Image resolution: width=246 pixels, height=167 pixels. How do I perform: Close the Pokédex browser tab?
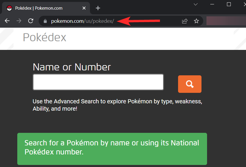(84, 8)
